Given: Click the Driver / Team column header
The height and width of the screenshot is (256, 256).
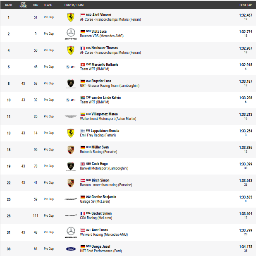Looking at the screenshot, I should click(74, 5).
